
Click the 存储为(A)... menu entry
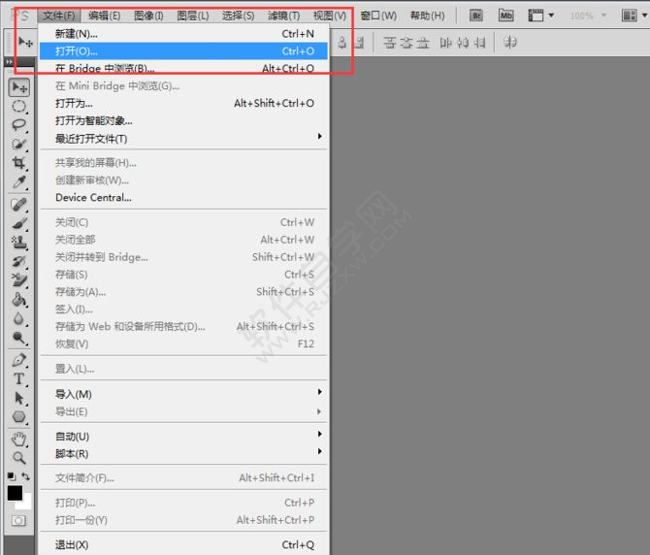click(x=183, y=292)
